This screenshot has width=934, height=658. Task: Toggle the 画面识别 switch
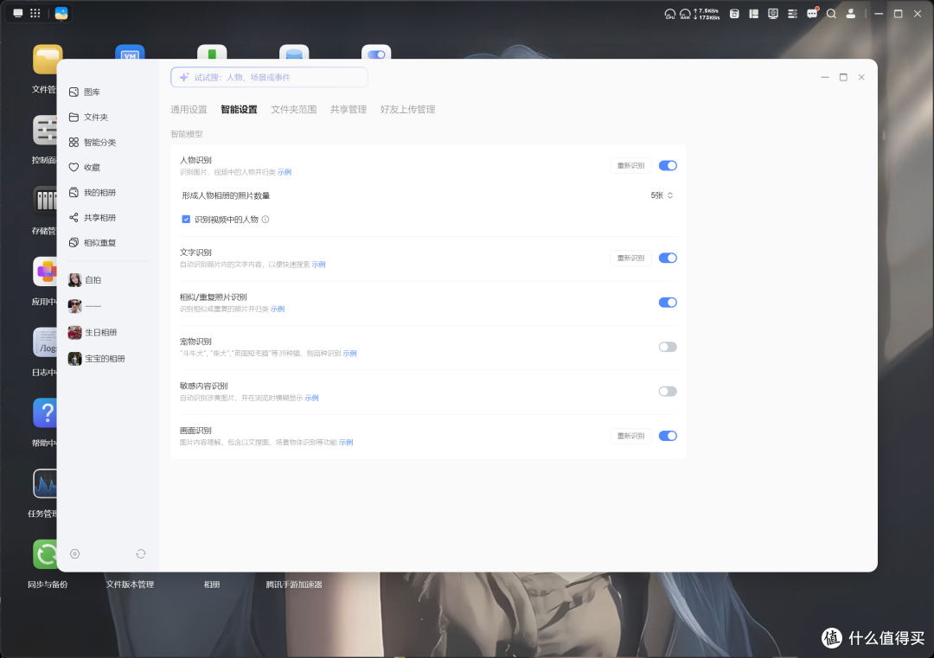[x=668, y=436]
